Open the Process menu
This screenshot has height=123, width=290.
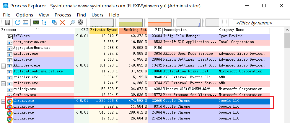63,15
